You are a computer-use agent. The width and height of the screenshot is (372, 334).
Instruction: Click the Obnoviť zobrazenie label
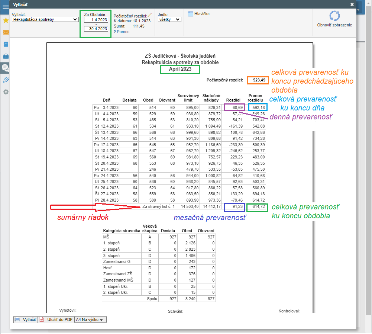click(x=334, y=25)
